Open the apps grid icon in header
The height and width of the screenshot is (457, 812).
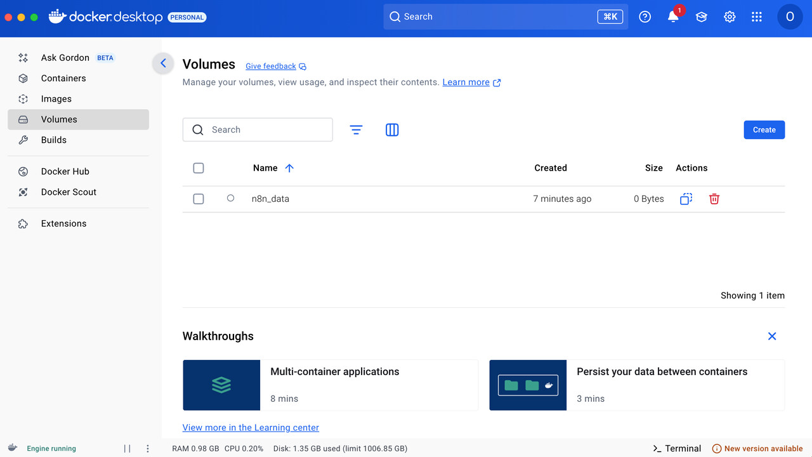coord(757,17)
